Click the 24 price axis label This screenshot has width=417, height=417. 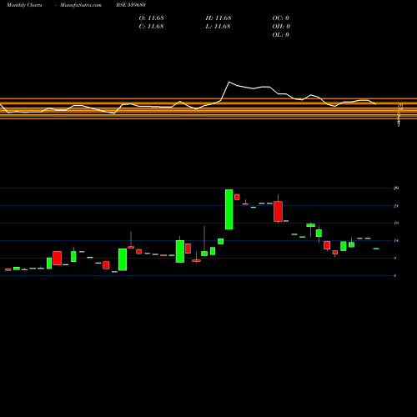pyautogui.click(x=396, y=206)
